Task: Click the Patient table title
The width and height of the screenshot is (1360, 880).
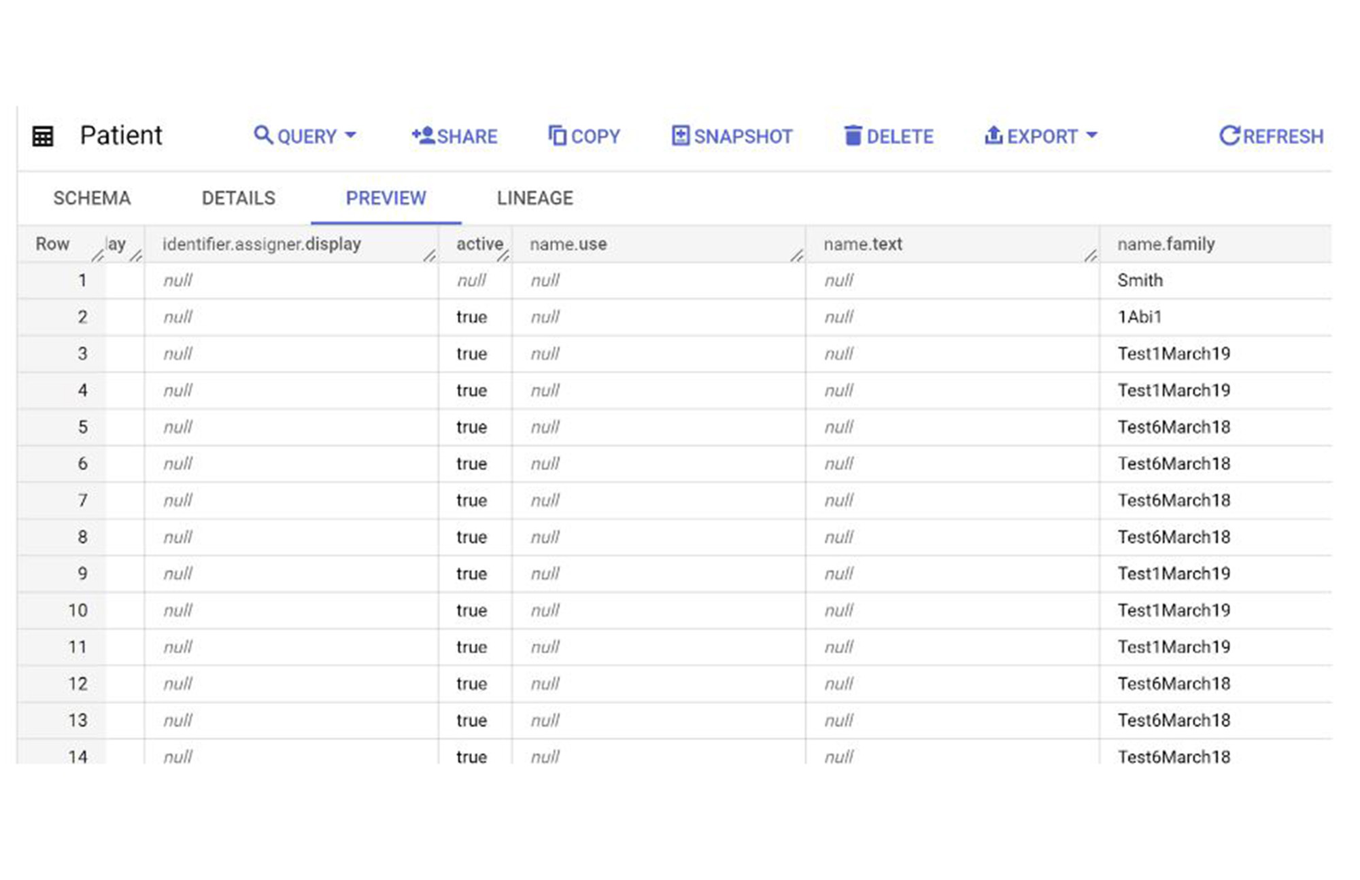Action: [x=121, y=135]
